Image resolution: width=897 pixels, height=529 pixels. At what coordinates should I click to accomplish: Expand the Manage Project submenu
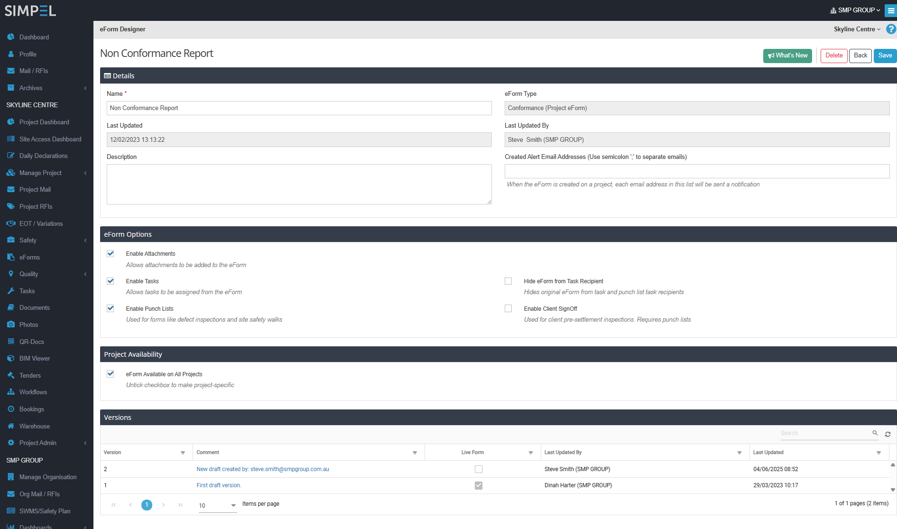[85, 173]
